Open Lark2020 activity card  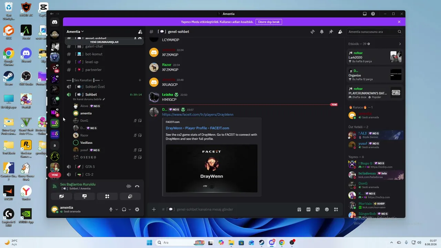[375, 57]
